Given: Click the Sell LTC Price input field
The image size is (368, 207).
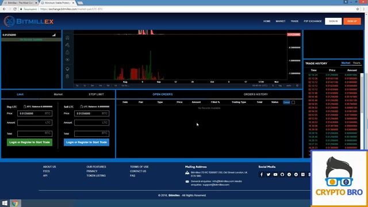Looking at the screenshot, I should pyautogui.click(x=92, y=114).
